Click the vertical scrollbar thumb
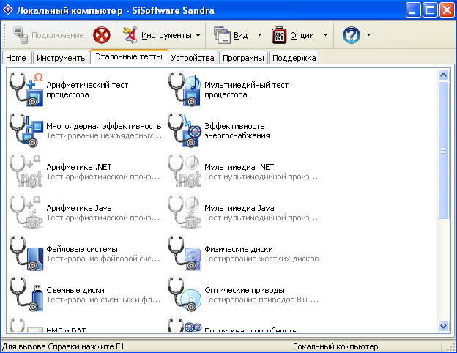The height and width of the screenshot is (353, 457). pyautogui.click(x=443, y=151)
